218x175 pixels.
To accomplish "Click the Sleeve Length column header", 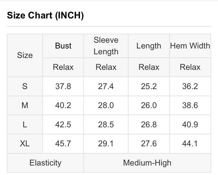I will click(106, 46).
